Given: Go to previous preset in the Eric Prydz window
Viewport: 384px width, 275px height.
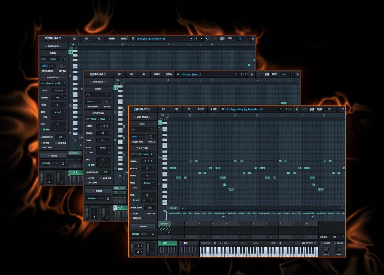Looking at the screenshot, I should (x=286, y=109).
